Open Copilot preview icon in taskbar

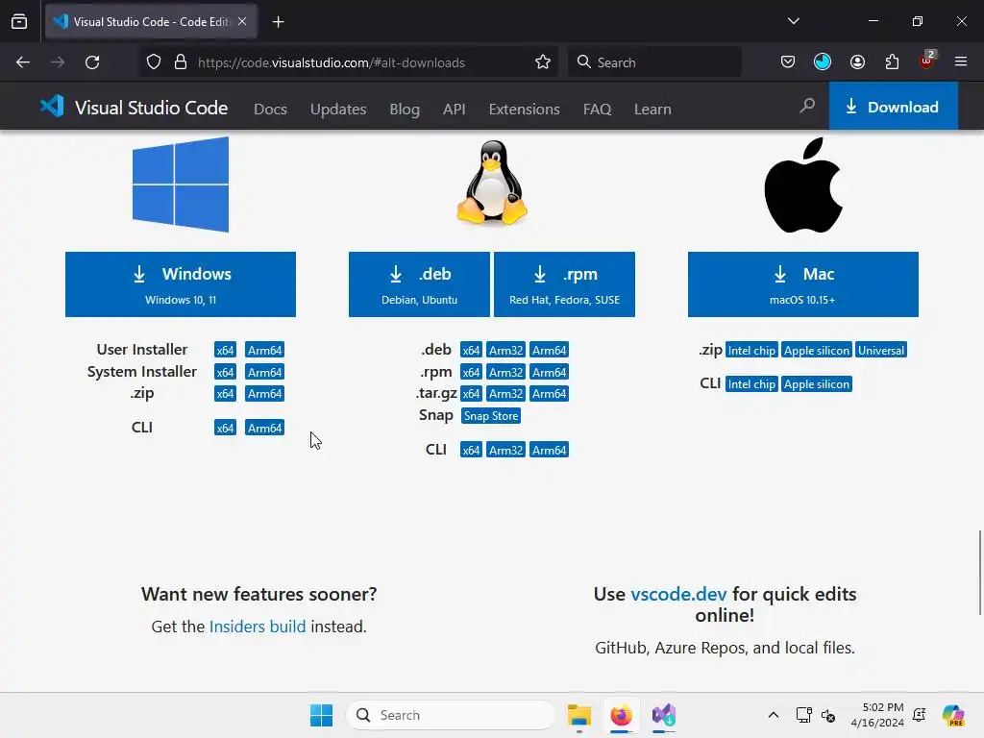[953, 715]
